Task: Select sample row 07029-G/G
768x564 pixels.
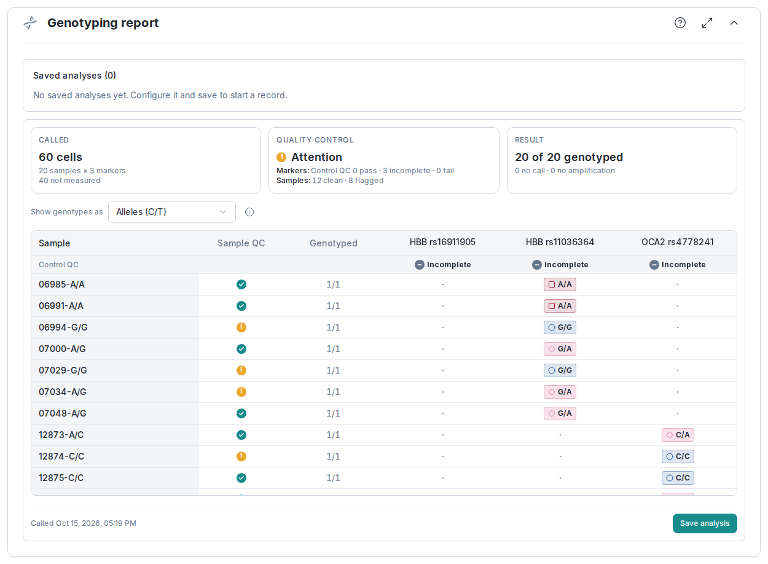Action: 384,370
